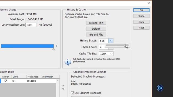This screenshot has width=173, height=97.
Task: Click the Ideal Range 1843-2412 MB value
Action: pos(35,19)
